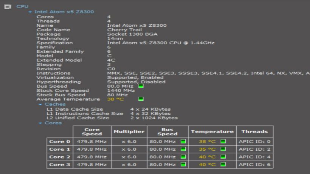This screenshot has height=174, width=310.
Task: Show Core 0 temperature graph icon
Action: (x=223, y=142)
